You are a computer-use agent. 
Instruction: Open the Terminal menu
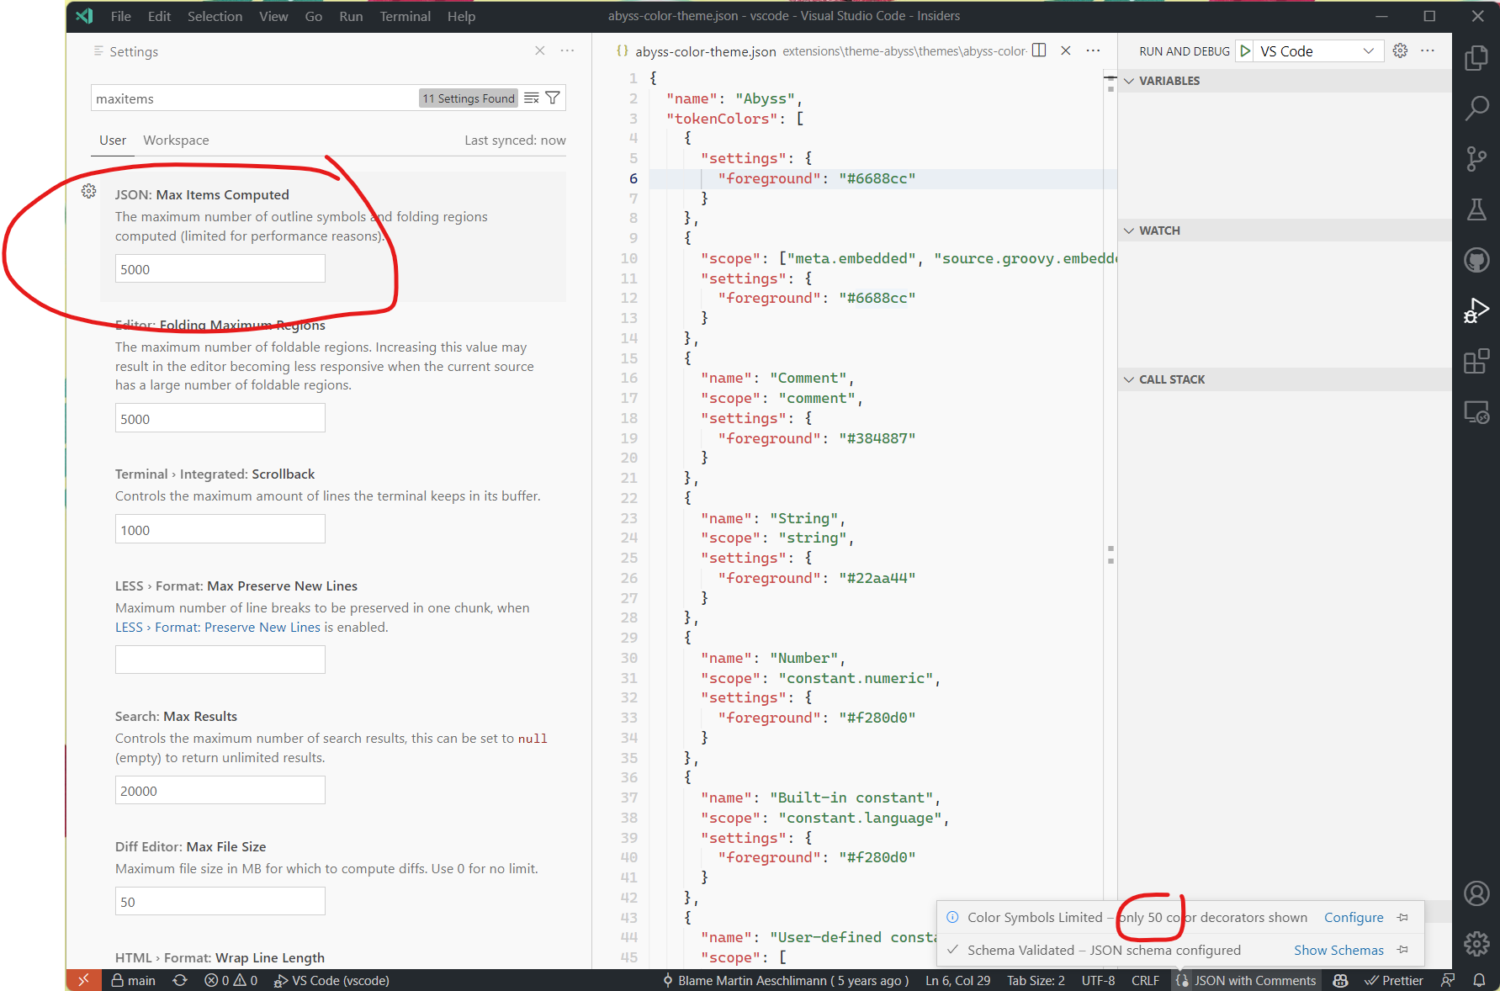tap(405, 16)
